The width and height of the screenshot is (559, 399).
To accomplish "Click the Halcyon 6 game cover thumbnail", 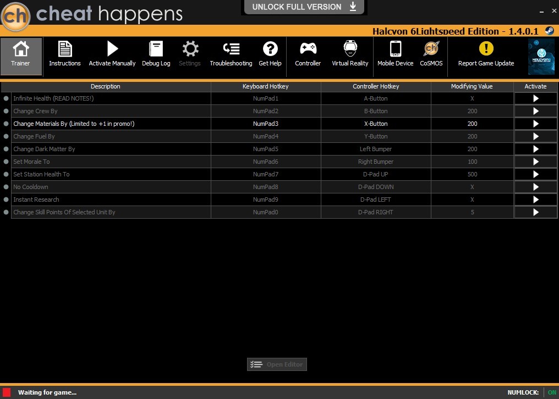I will click(541, 57).
